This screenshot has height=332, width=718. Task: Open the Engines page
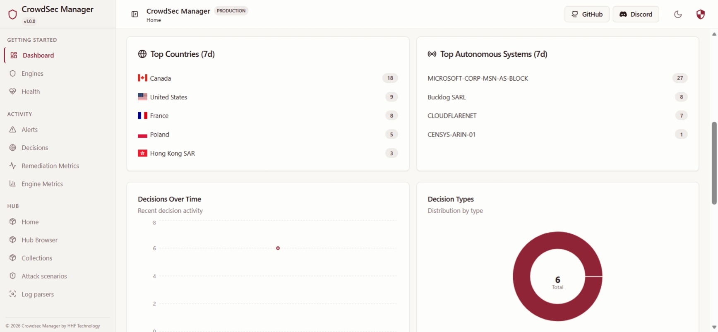pos(32,74)
